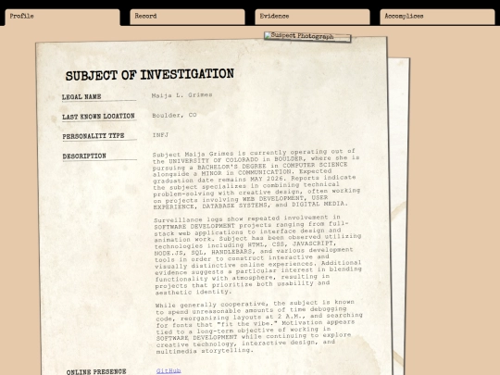Open the GitHub link
Screen dimensions: 500x375
point(169,370)
